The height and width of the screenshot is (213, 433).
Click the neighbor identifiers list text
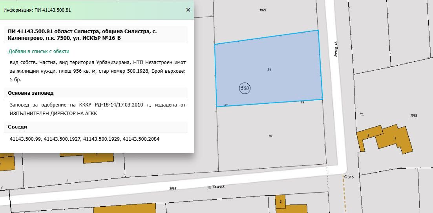pos(84,139)
